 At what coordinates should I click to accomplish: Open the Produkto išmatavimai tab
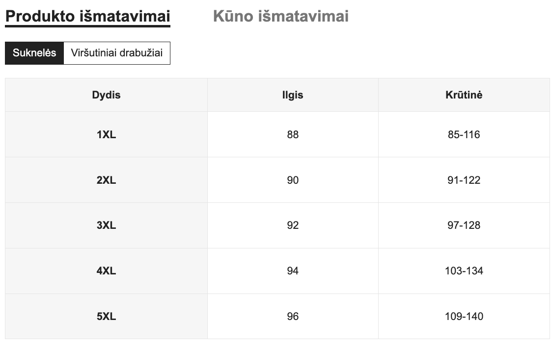[x=87, y=16]
